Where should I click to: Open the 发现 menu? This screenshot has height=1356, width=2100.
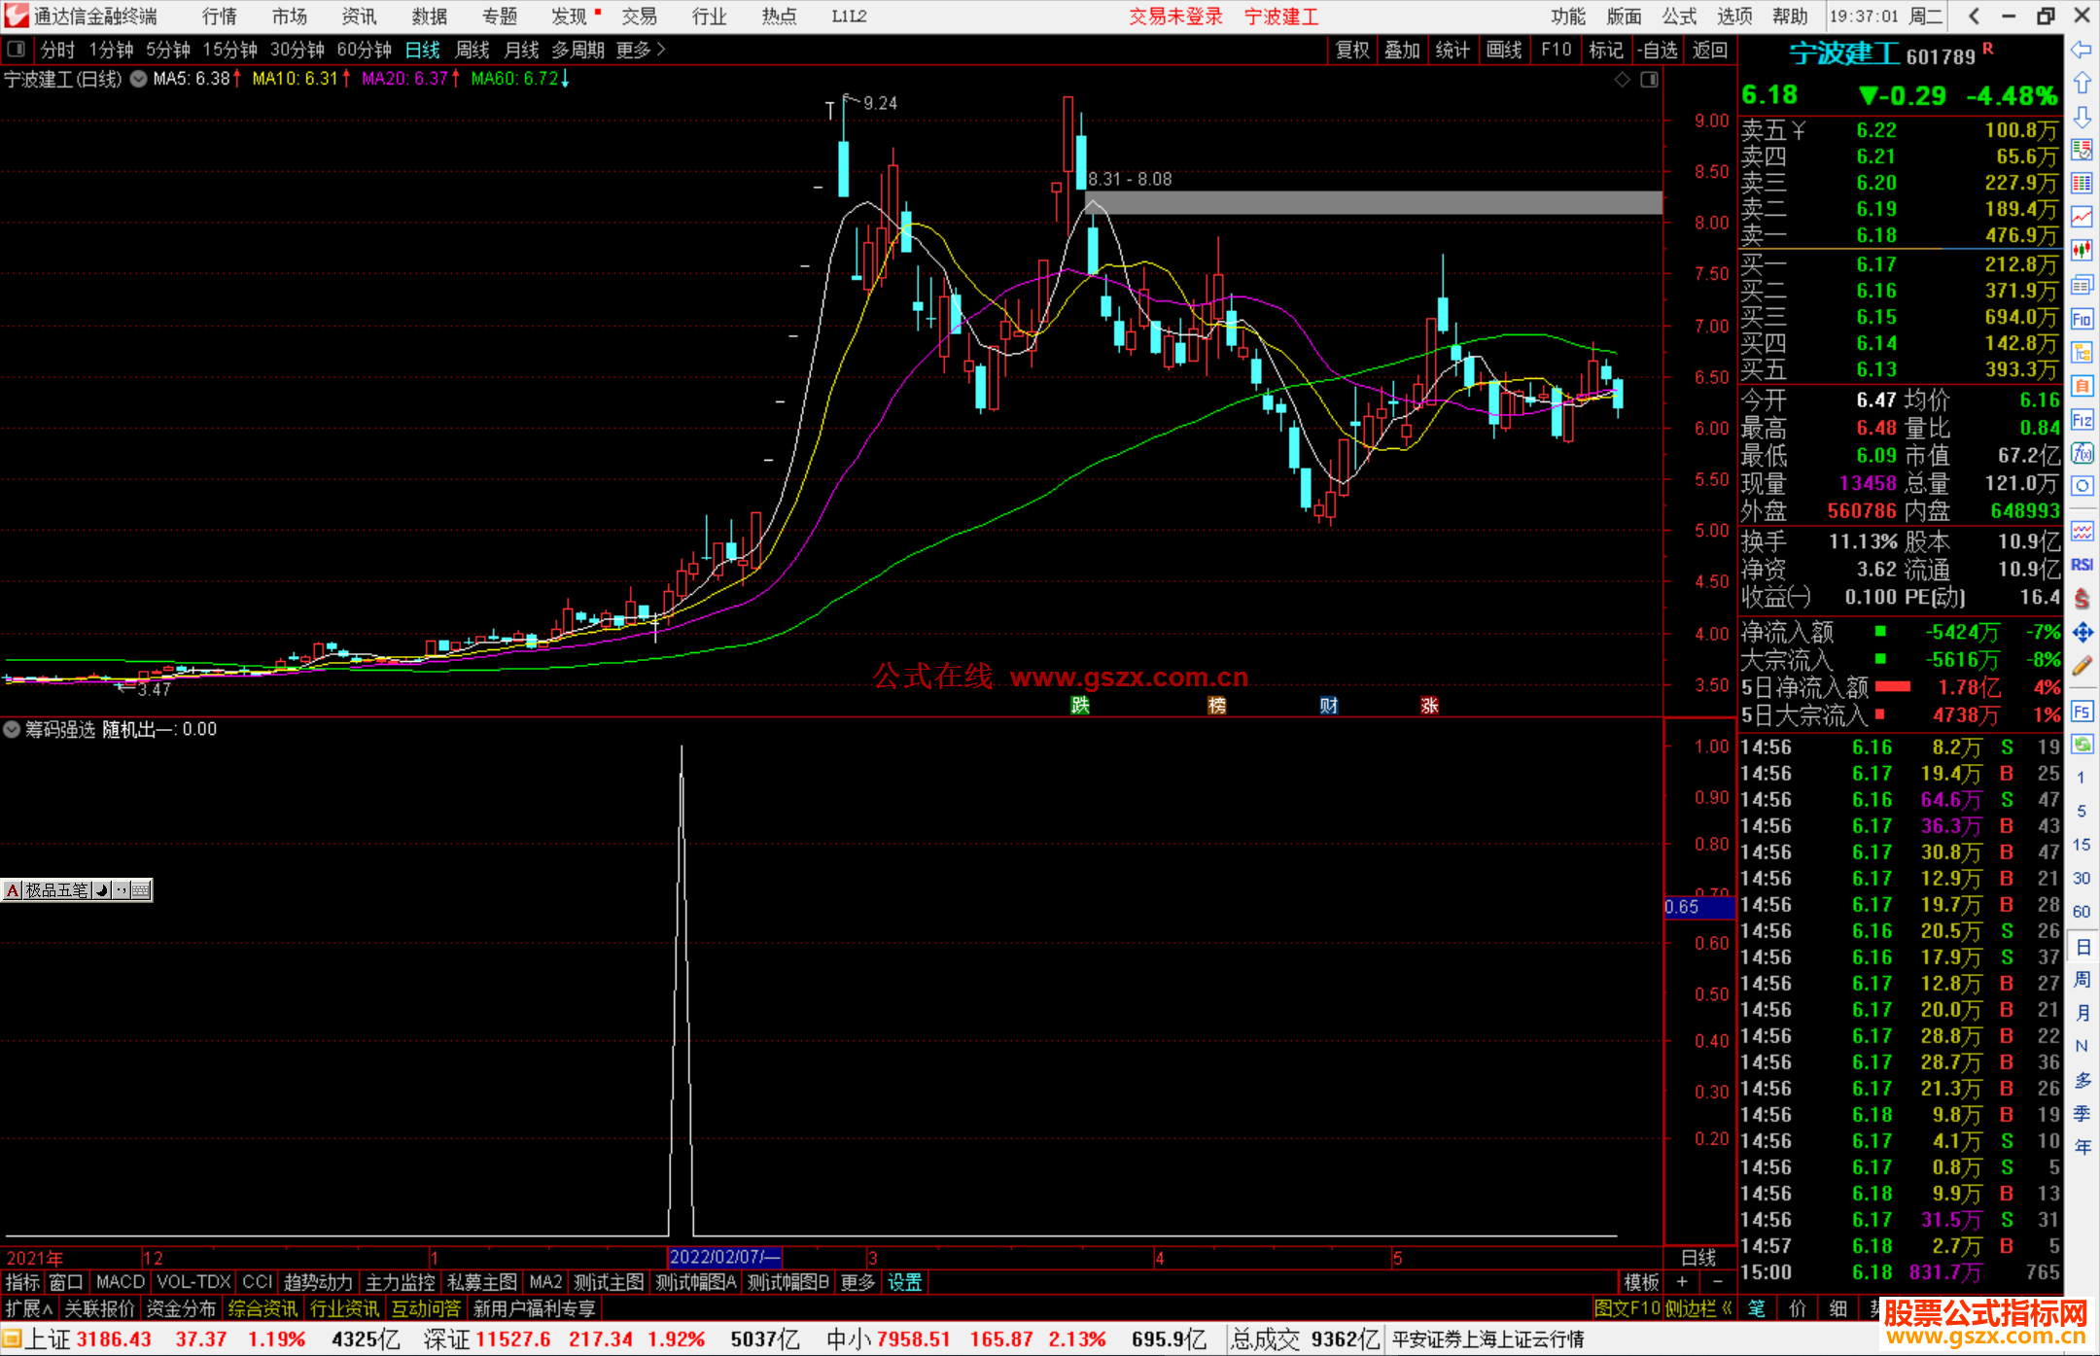pyautogui.click(x=570, y=17)
